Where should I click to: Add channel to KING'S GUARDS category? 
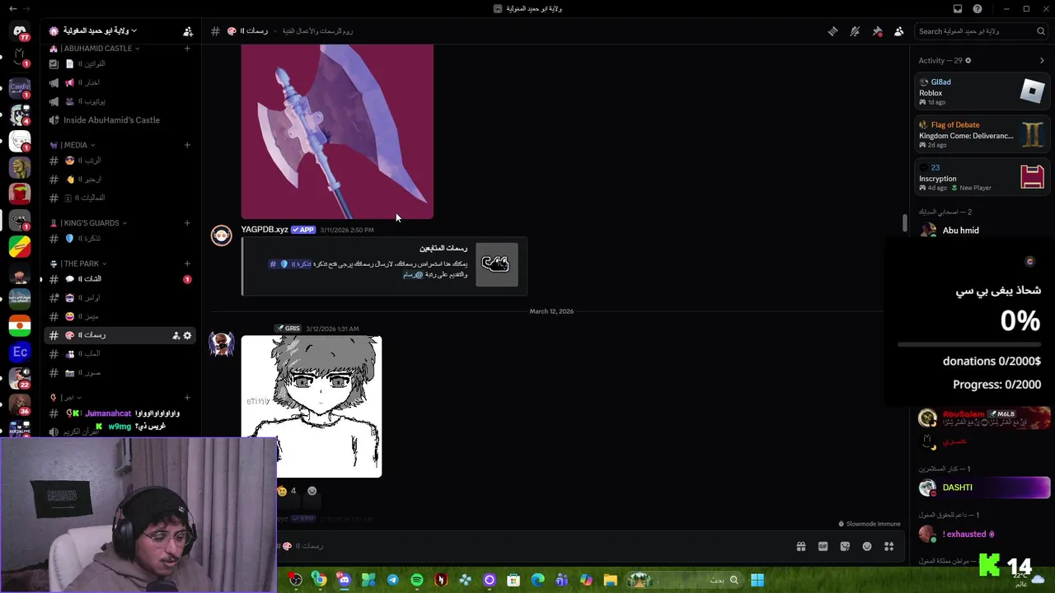(x=187, y=223)
